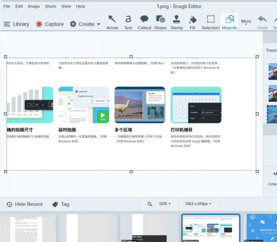Click the 延时拍摄 heading in canvas

67,130
